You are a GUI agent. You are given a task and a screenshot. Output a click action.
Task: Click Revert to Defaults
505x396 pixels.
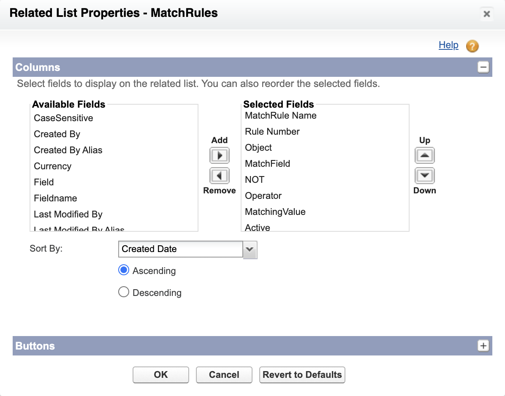point(302,375)
